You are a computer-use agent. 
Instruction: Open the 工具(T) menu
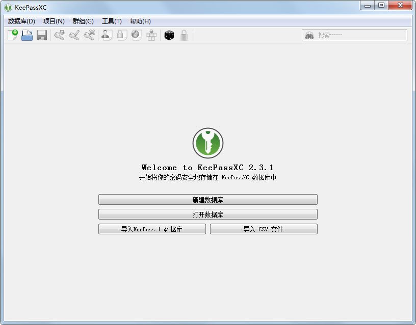[x=112, y=21]
